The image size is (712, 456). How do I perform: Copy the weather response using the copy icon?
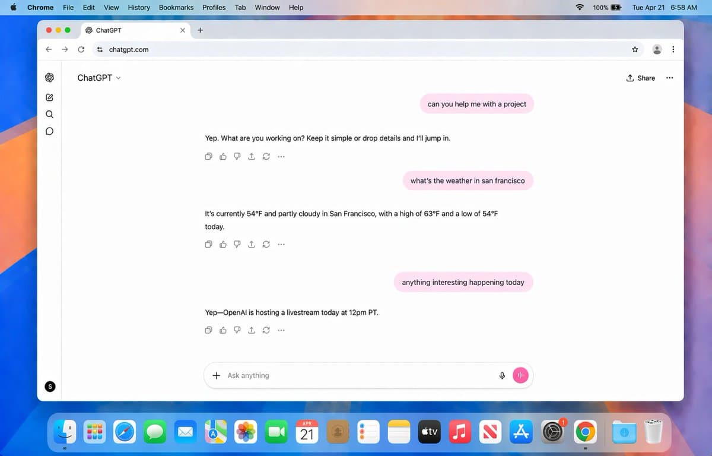(x=208, y=244)
